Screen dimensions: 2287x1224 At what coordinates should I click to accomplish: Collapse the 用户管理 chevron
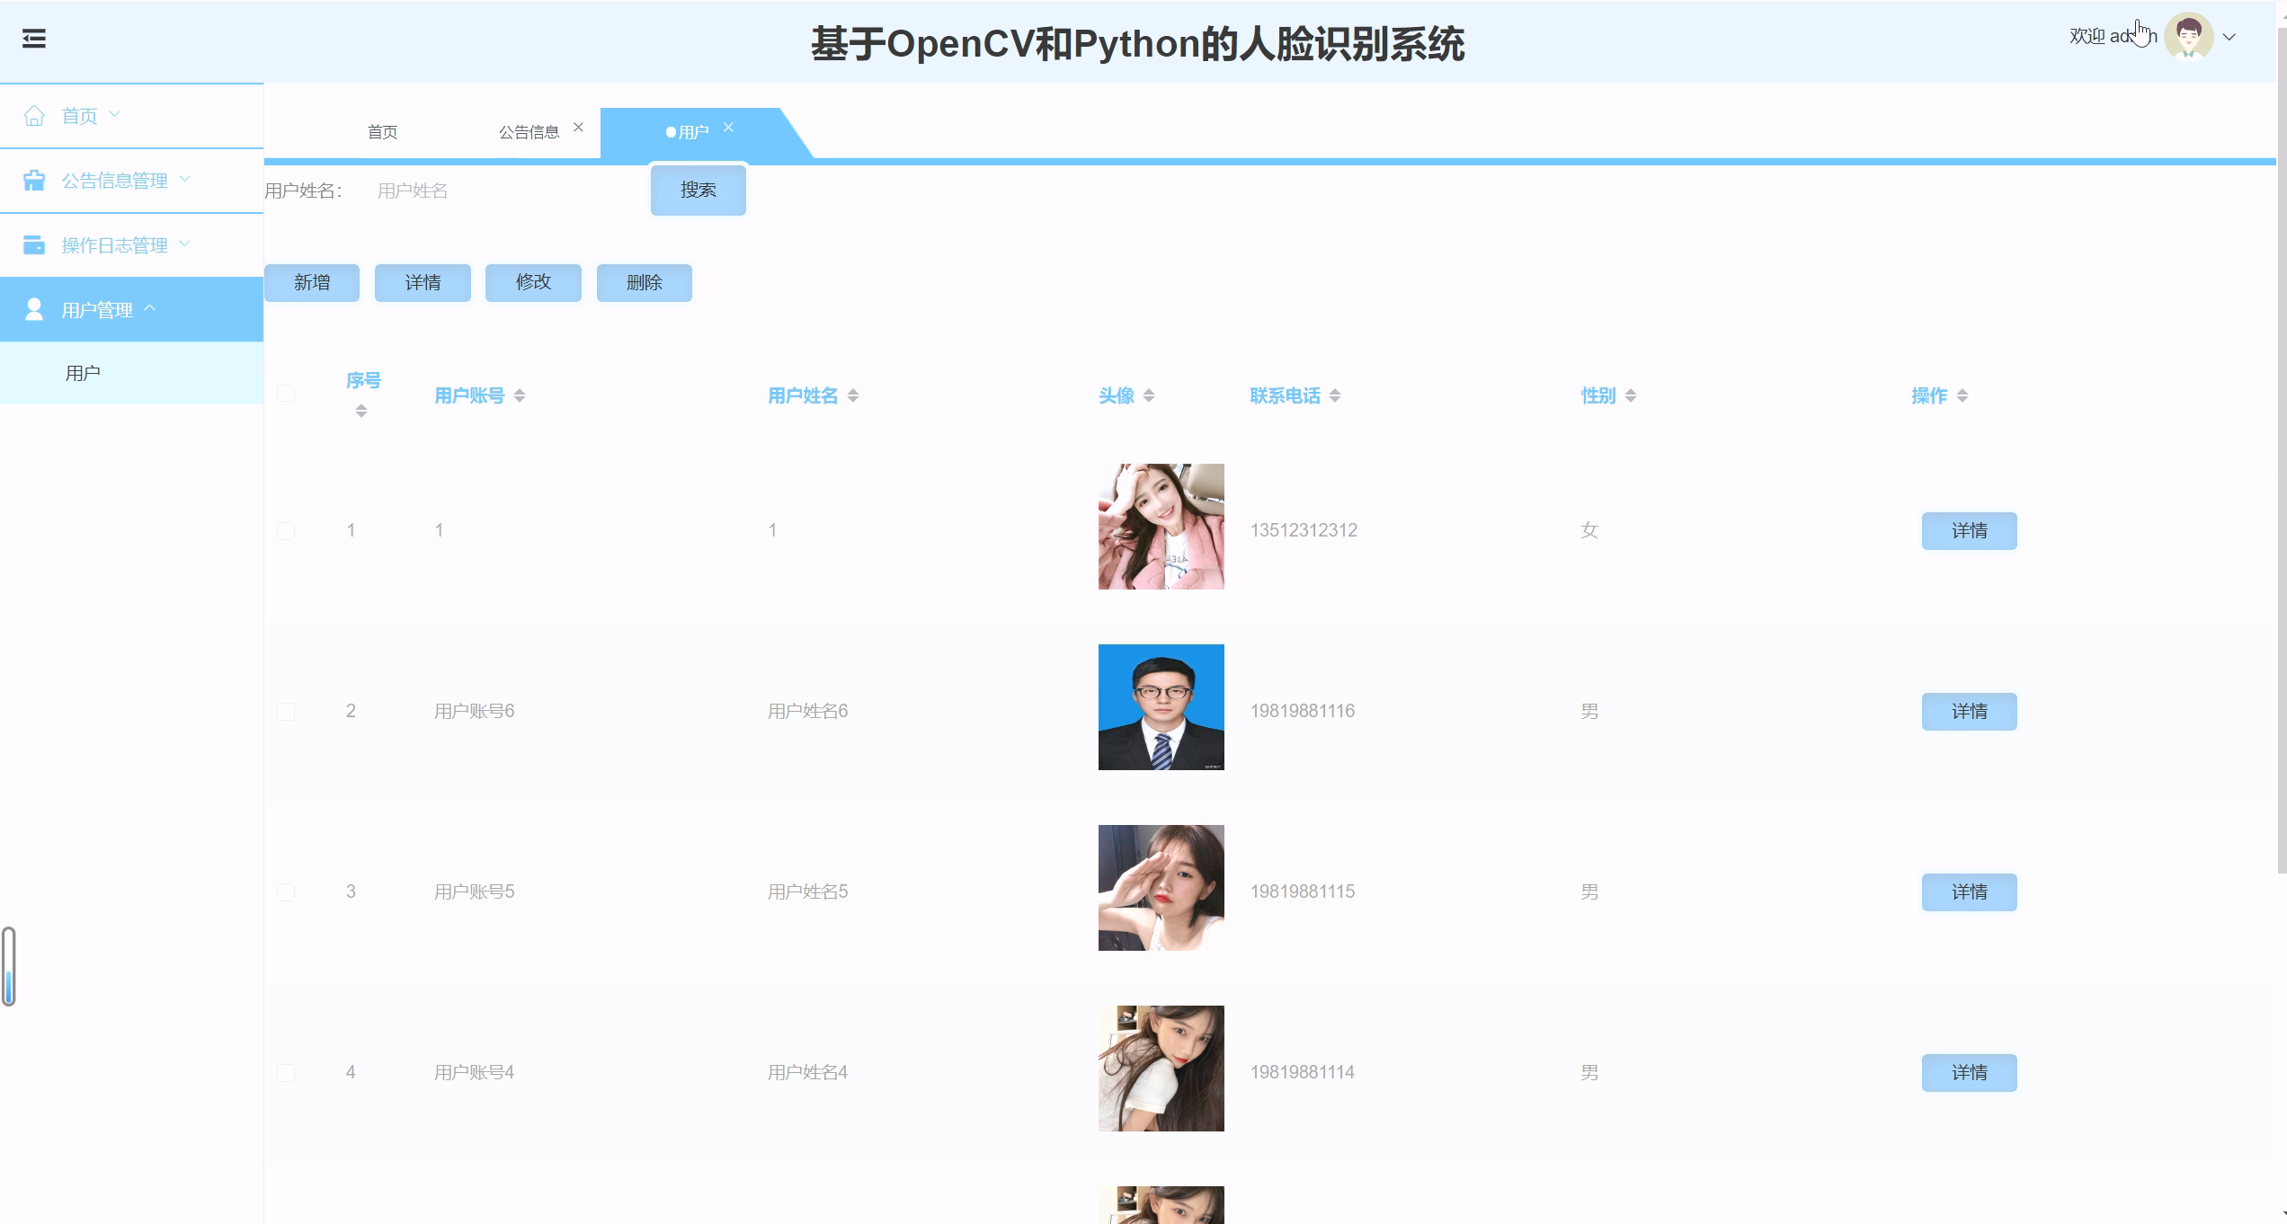[x=150, y=308]
